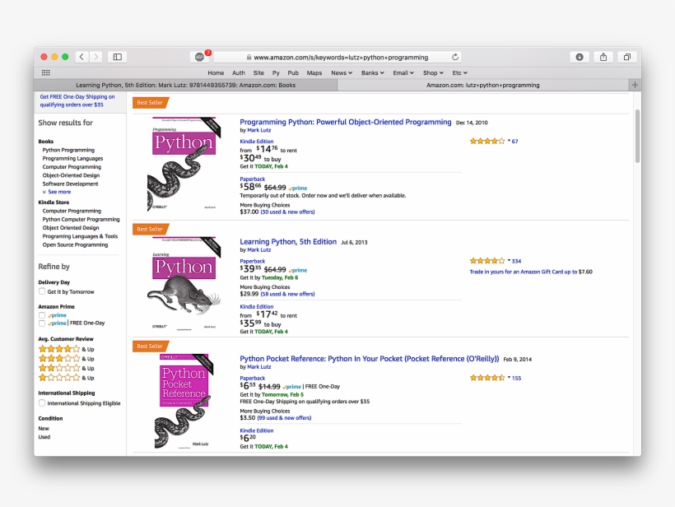This screenshot has height=507, width=675.
Task: Open the Programming Python book cover
Action: pyautogui.click(x=184, y=165)
